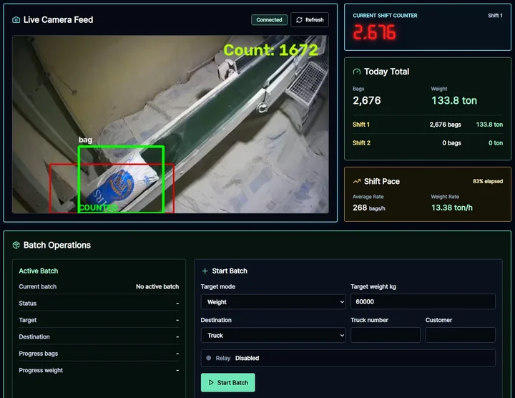The width and height of the screenshot is (515, 398).
Task: Click the red 2,676 shift counter display
Action: 374,32
